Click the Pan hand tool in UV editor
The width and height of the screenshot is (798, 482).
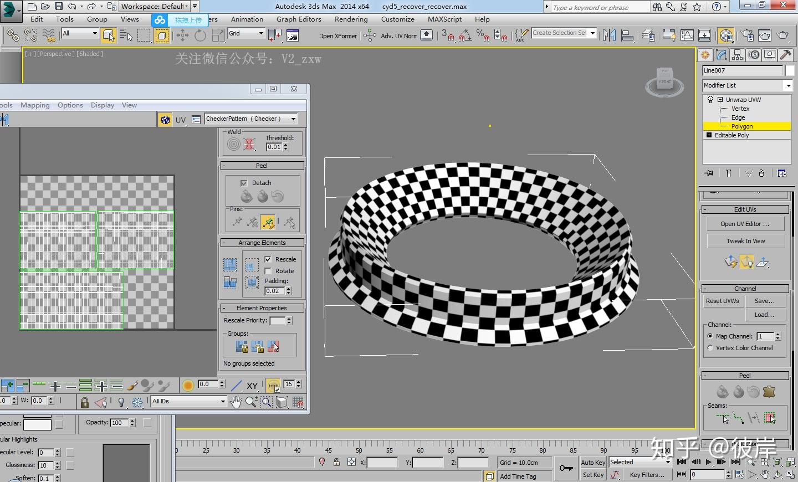coord(236,402)
